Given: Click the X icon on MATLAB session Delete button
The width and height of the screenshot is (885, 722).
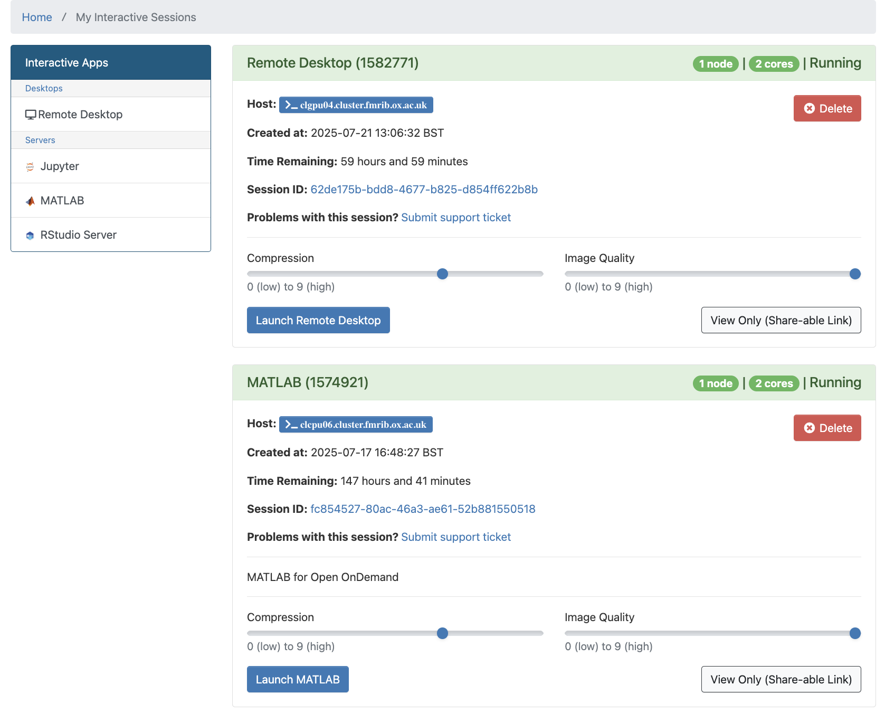Looking at the screenshot, I should (x=809, y=428).
